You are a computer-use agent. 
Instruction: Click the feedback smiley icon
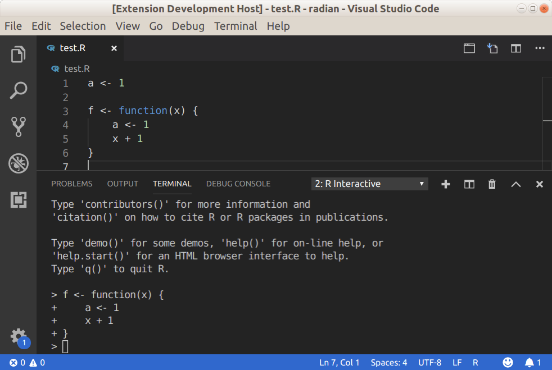(508, 362)
